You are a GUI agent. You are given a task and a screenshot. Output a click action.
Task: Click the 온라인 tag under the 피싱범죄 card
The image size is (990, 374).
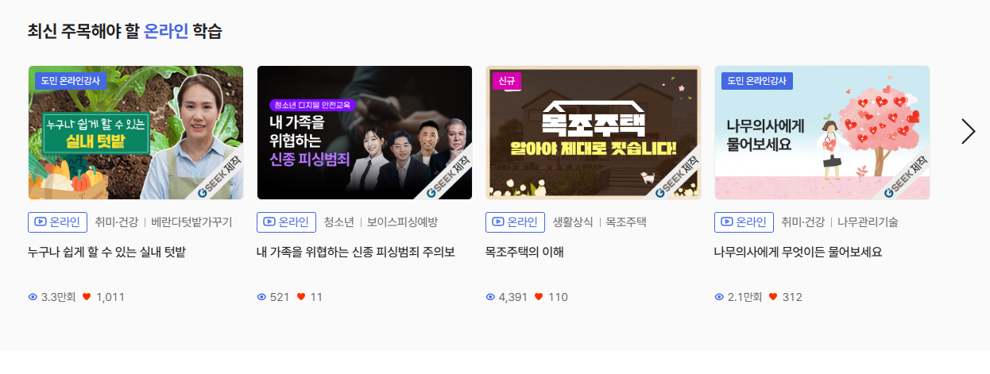point(285,222)
